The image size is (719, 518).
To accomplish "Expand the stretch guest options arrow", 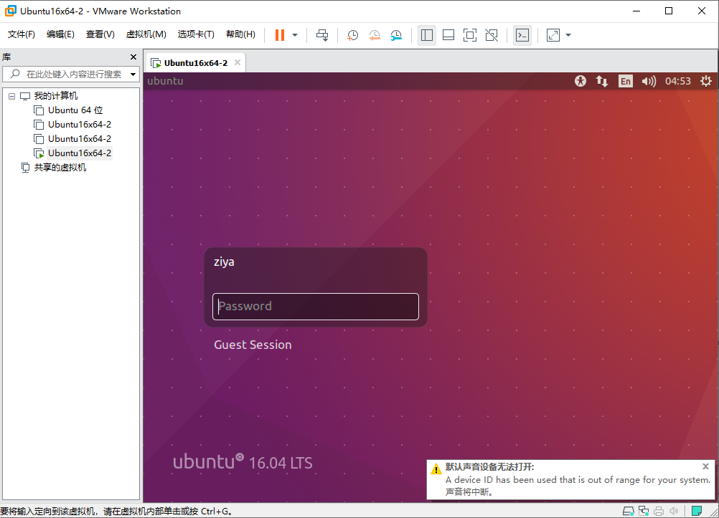I will coord(568,35).
